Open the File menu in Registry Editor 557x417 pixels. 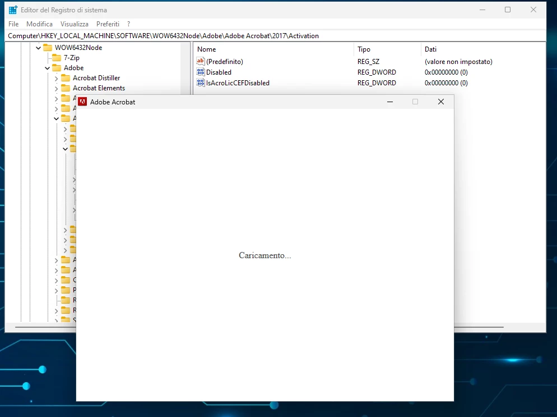click(13, 24)
